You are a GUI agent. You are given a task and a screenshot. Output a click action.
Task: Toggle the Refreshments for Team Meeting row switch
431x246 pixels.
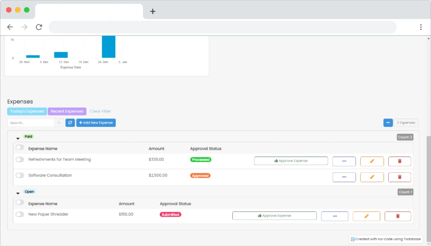[x=20, y=160]
